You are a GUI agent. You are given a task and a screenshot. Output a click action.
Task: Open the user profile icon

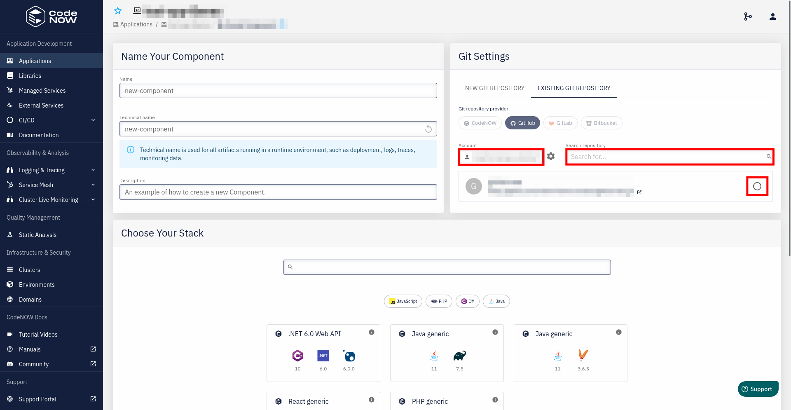[773, 16]
